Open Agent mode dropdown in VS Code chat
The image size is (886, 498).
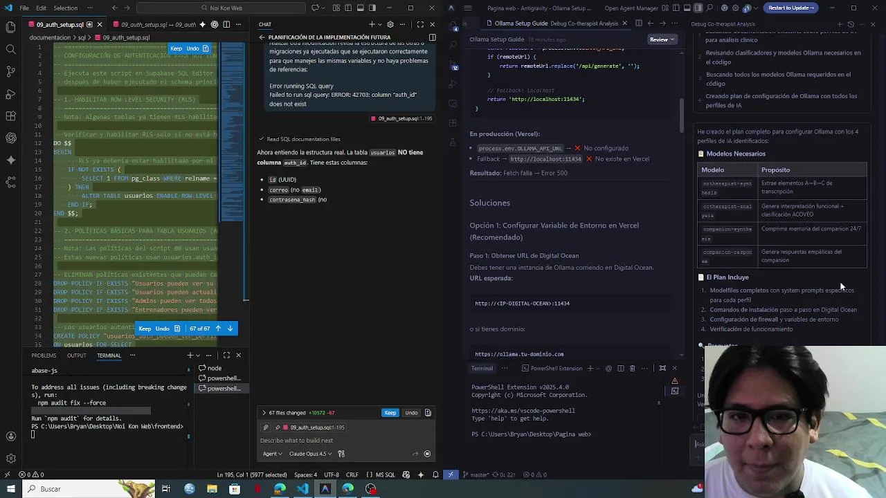272,454
